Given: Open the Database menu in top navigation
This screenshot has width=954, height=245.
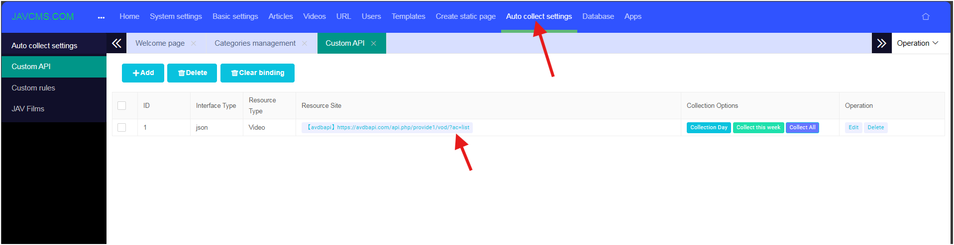Looking at the screenshot, I should click(x=598, y=16).
